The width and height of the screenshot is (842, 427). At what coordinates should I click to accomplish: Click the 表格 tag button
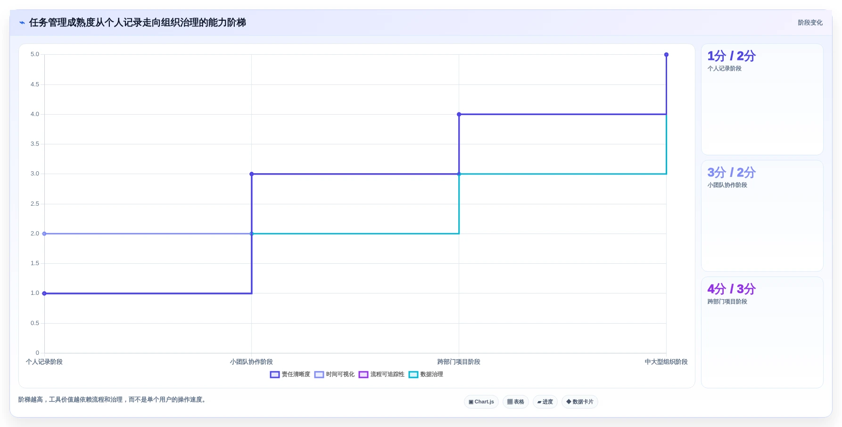pyautogui.click(x=516, y=402)
